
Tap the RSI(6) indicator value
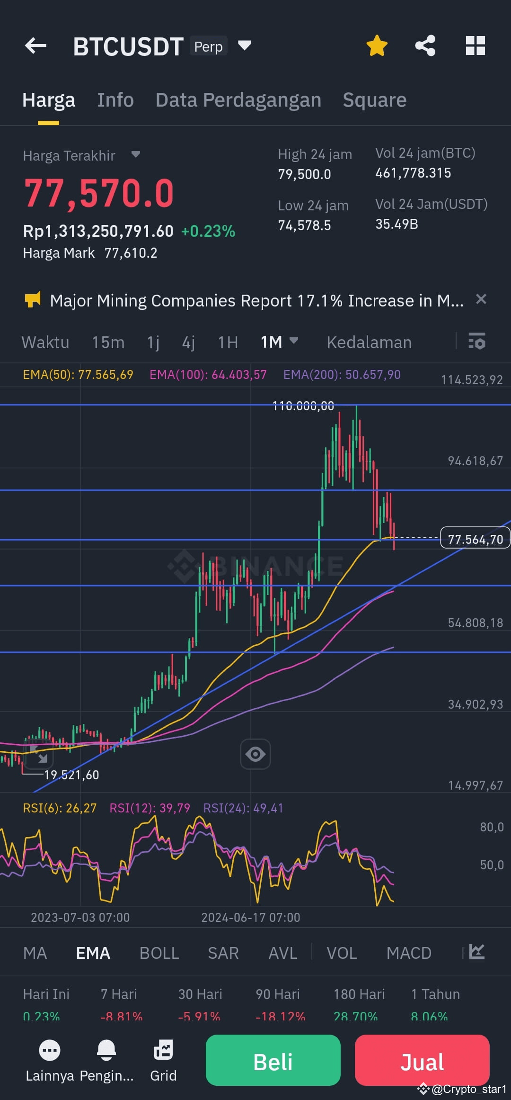60,808
